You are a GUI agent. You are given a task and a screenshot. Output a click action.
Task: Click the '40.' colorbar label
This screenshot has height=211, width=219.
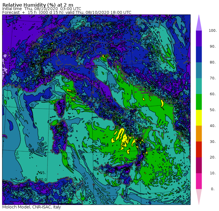coord(213,126)
